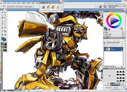127x92 pixels.
Task: Click the Actual Pixels button
Action: 10,7
